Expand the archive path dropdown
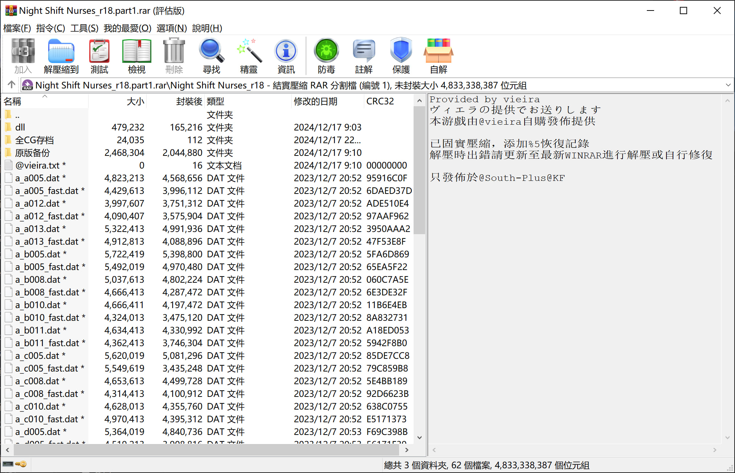 click(x=728, y=85)
